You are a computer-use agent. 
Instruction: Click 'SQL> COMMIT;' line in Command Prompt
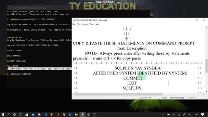coord(14,56)
